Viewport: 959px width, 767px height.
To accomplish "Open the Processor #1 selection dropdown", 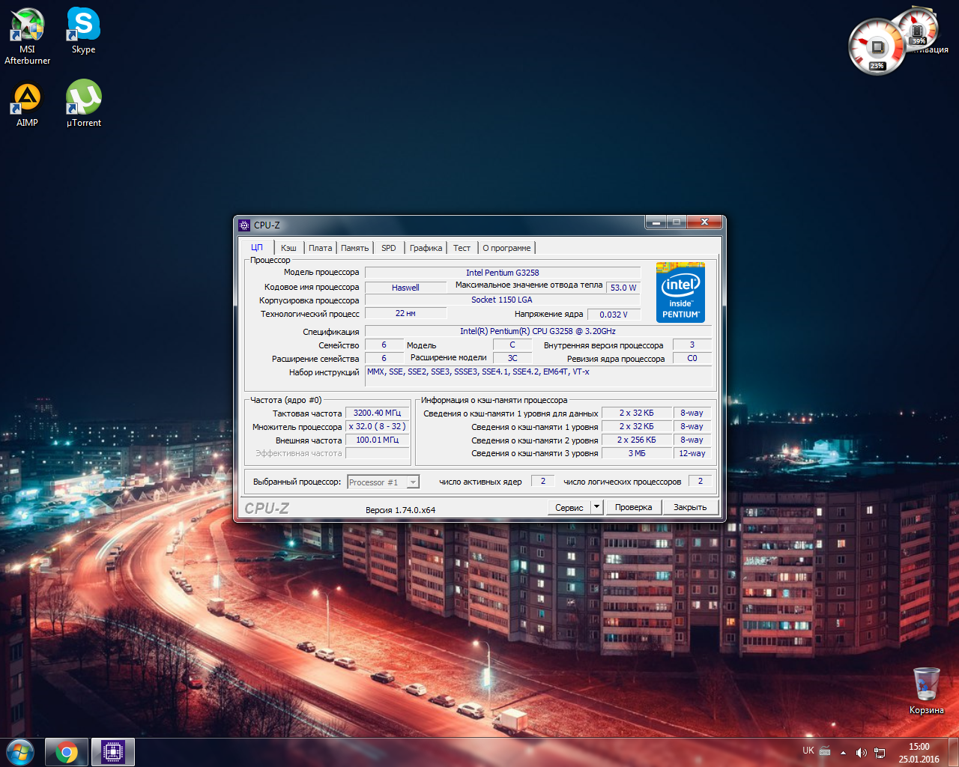I will pos(383,482).
